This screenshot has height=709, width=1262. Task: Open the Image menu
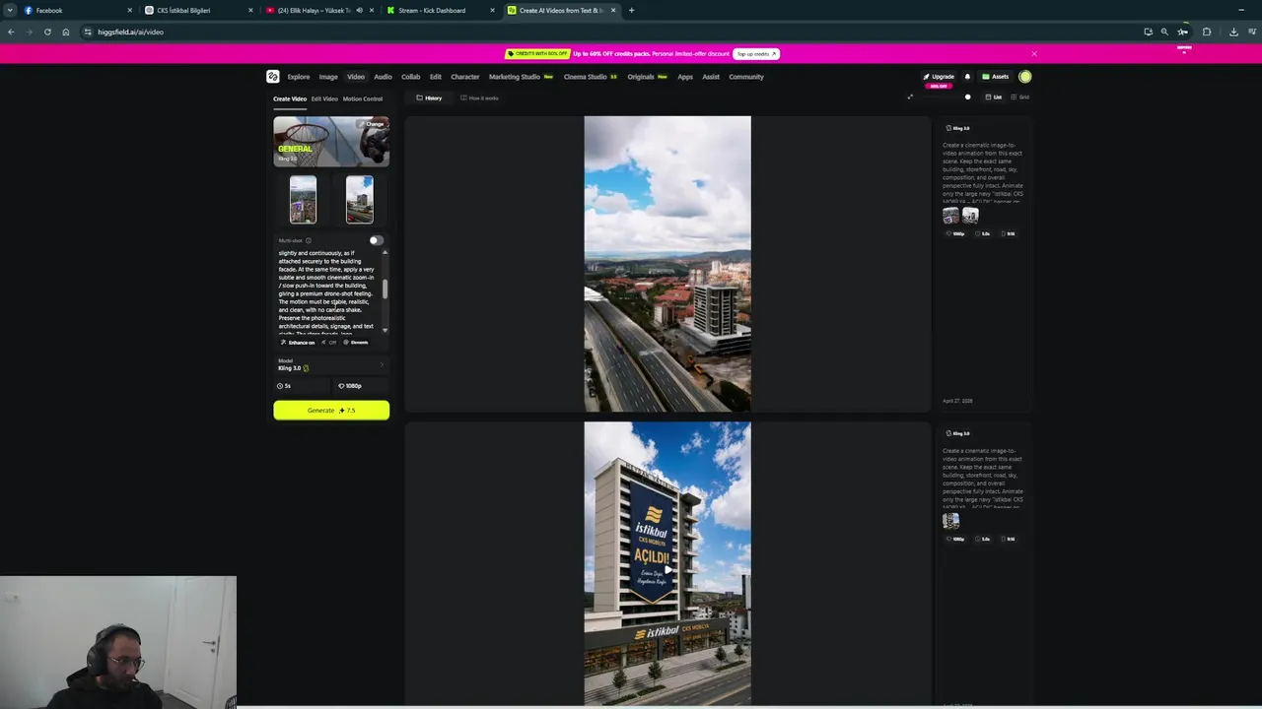point(328,77)
